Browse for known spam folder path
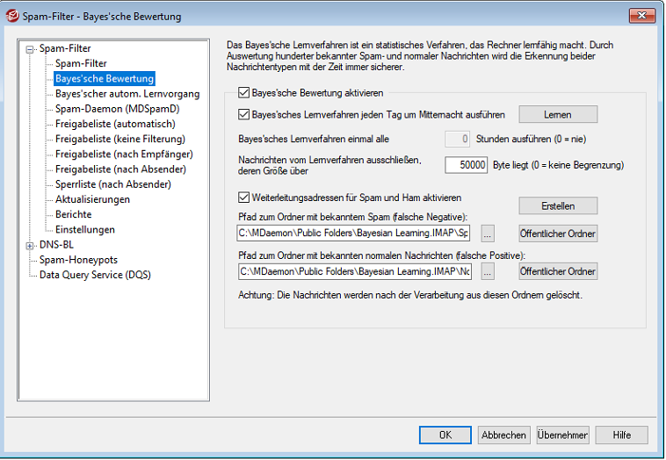Viewport: 666px width, 460px height. pos(488,234)
